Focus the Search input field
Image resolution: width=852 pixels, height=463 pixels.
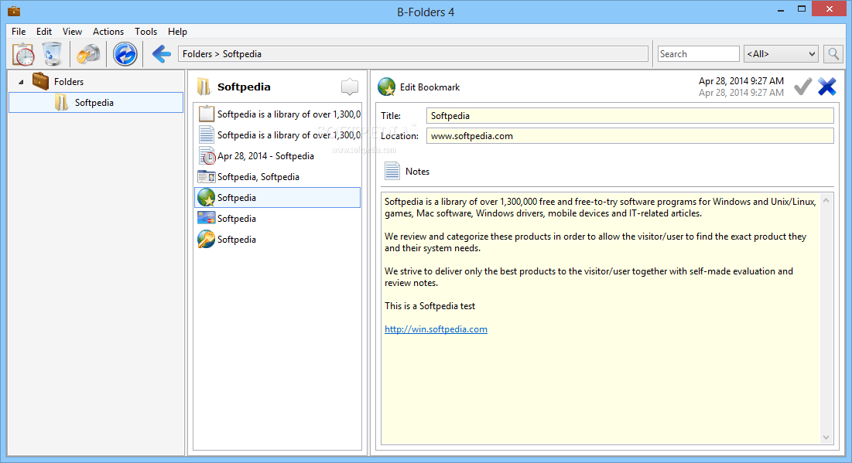tap(698, 54)
